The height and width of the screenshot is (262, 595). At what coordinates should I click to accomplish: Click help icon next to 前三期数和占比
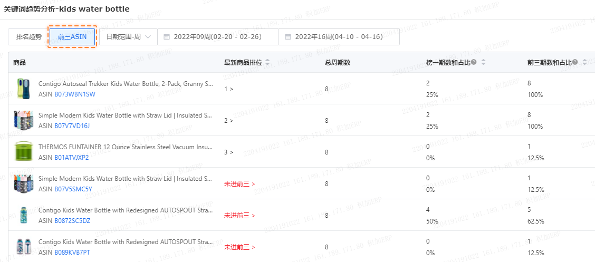point(575,62)
